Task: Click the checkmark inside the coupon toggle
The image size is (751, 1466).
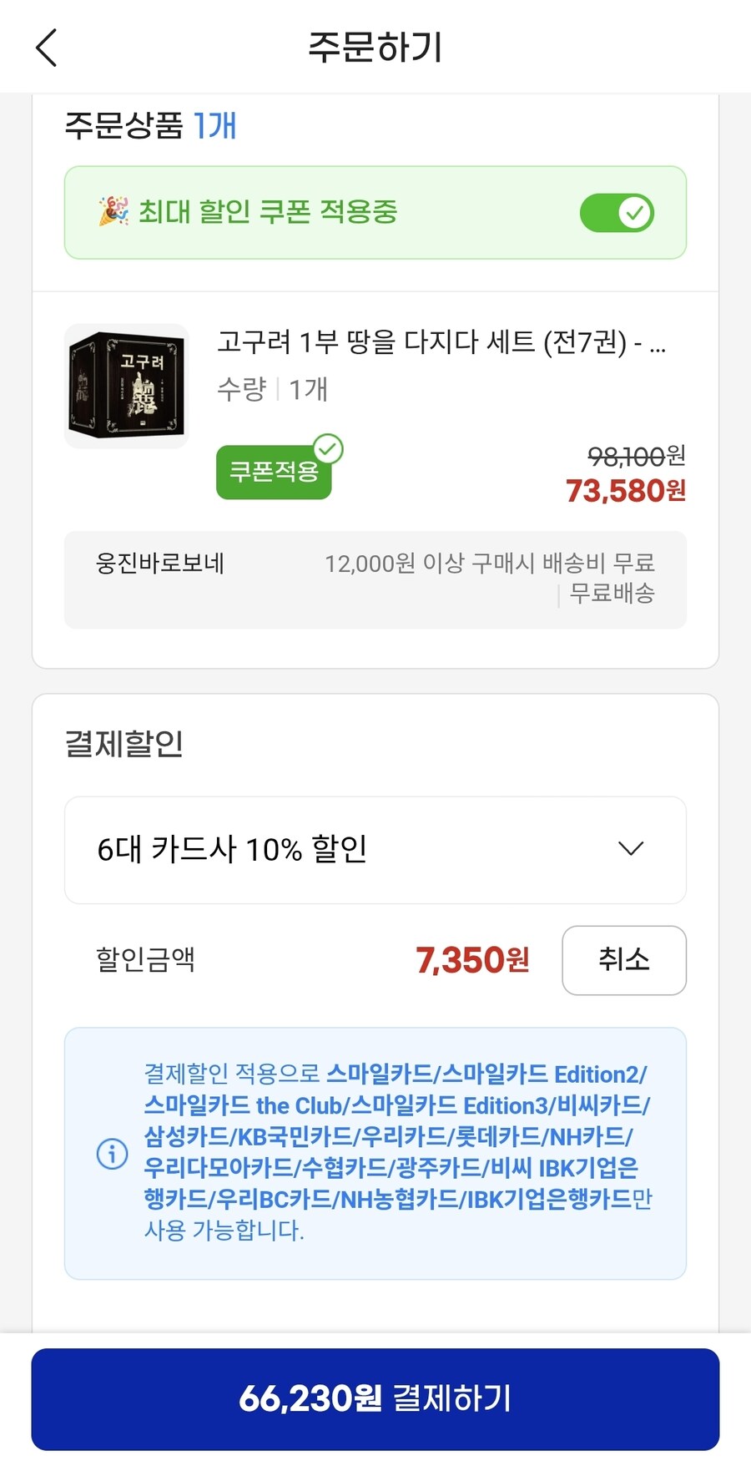Action: 635,213
